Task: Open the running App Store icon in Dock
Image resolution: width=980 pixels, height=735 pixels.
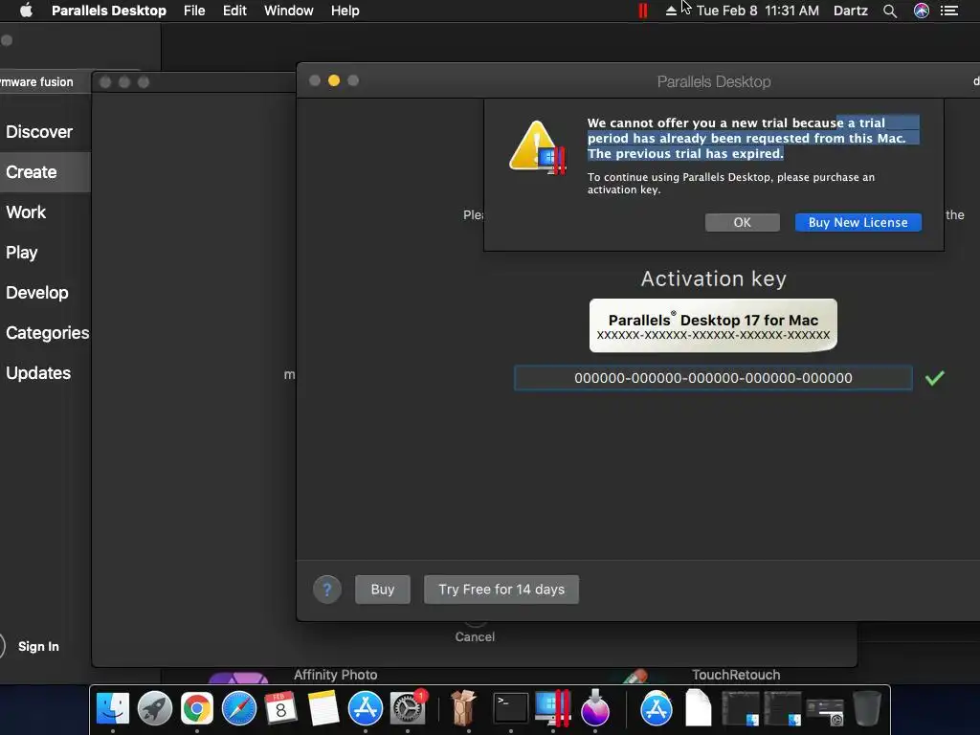Action: point(365,709)
